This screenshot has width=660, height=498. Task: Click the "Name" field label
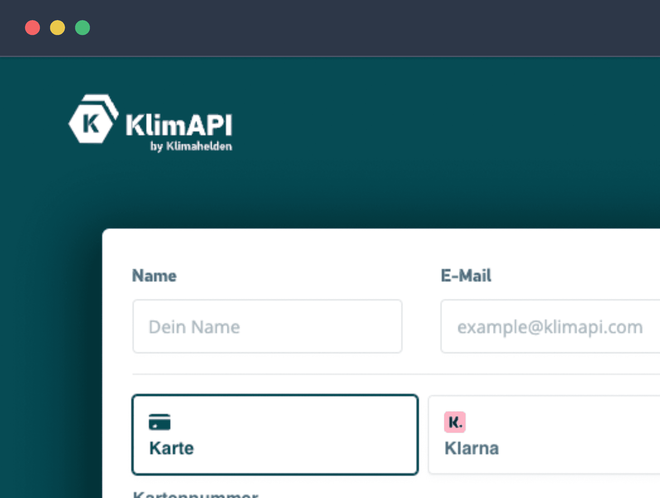pyautogui.click(x=154, y=276)
